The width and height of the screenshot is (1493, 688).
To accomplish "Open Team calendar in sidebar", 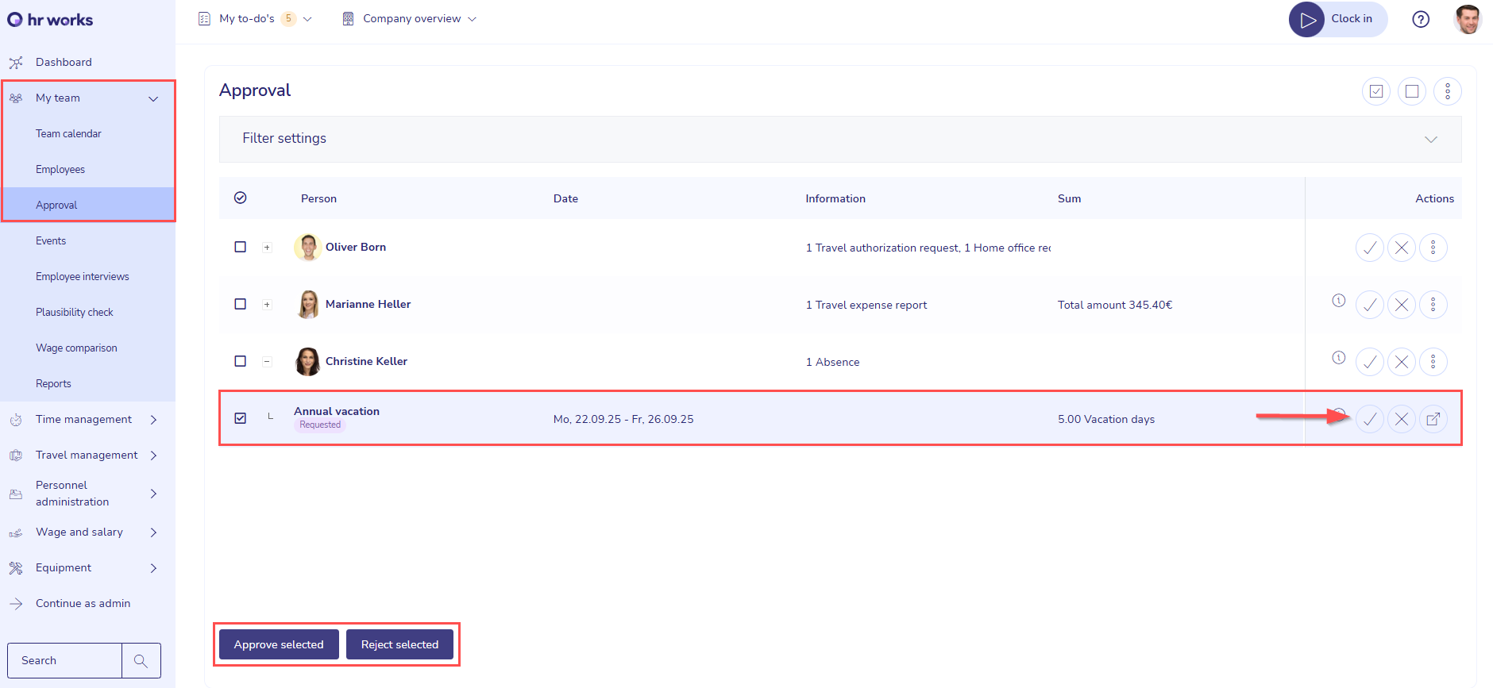I will [68, 133].
